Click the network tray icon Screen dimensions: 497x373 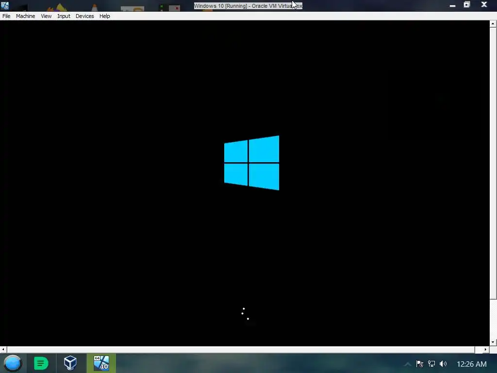(x=431, y=364)
